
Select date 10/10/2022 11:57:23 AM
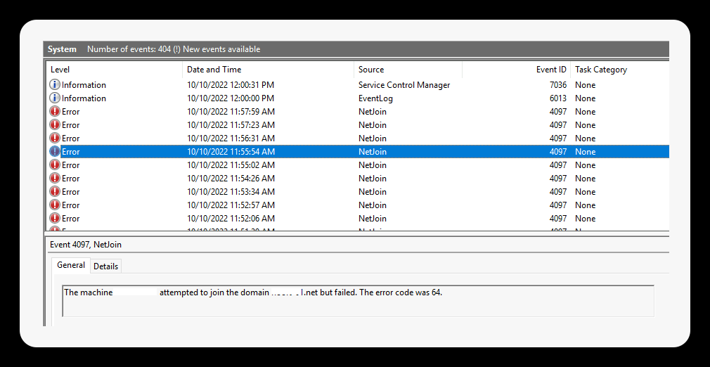[231, 124]
